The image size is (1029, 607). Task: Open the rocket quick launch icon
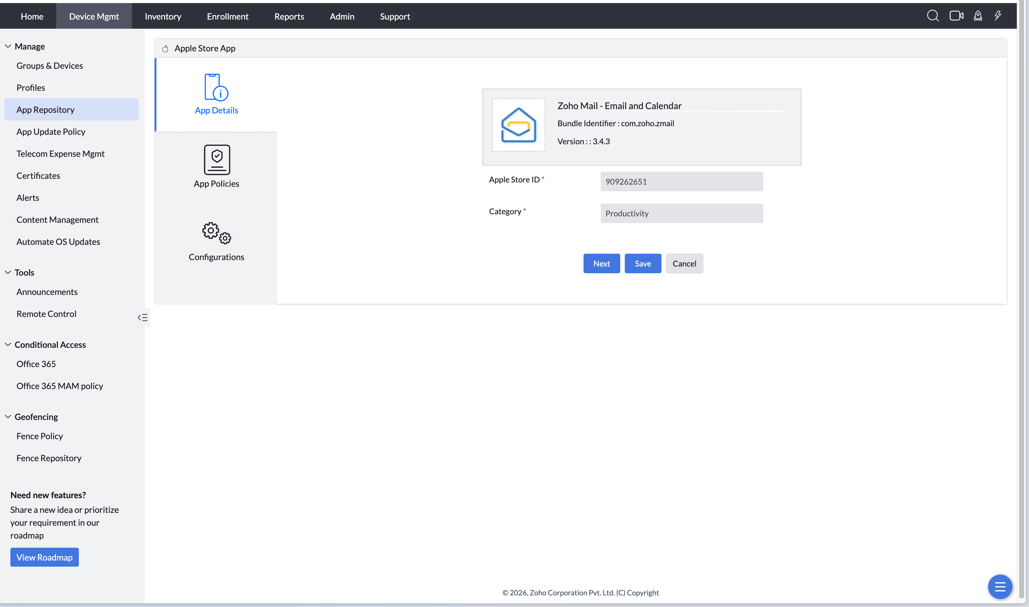(977, 16)
